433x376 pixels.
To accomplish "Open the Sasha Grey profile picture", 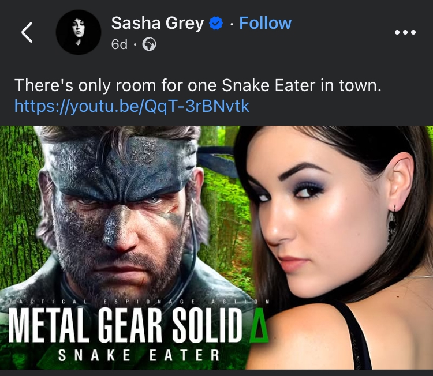I will coord(79,32).
